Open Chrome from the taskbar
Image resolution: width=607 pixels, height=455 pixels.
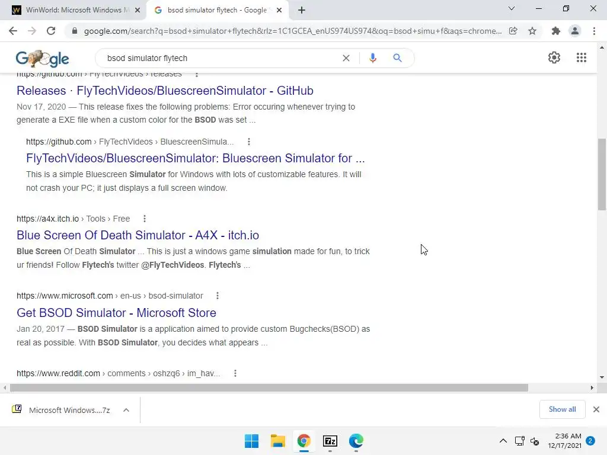coord(304,441)
